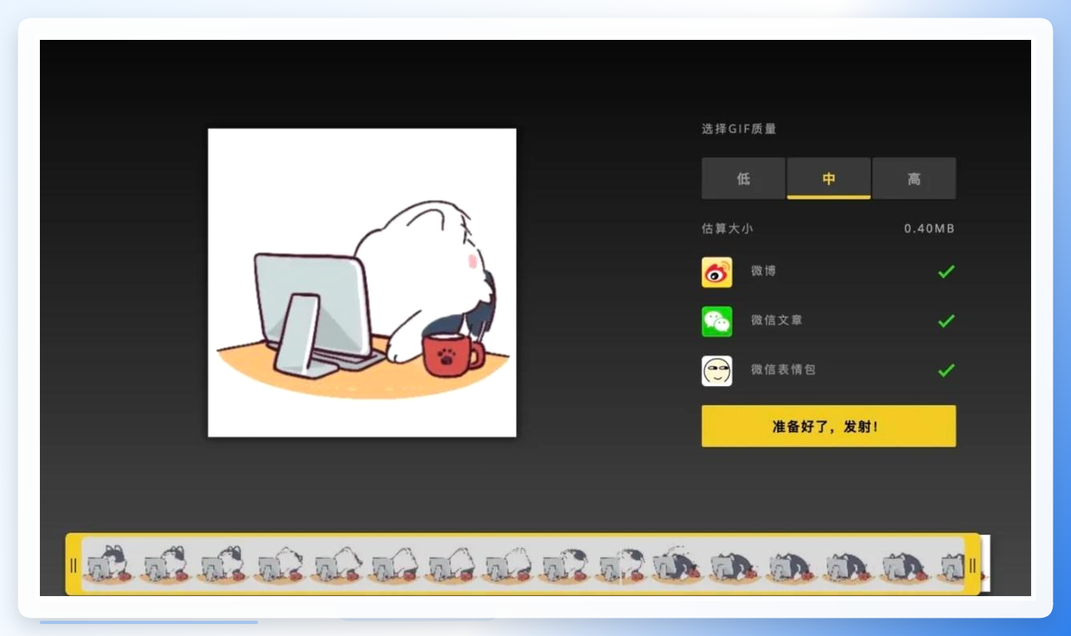Select the 中 medium quality option
1071x636 pixels.
(x=828, y=178)
